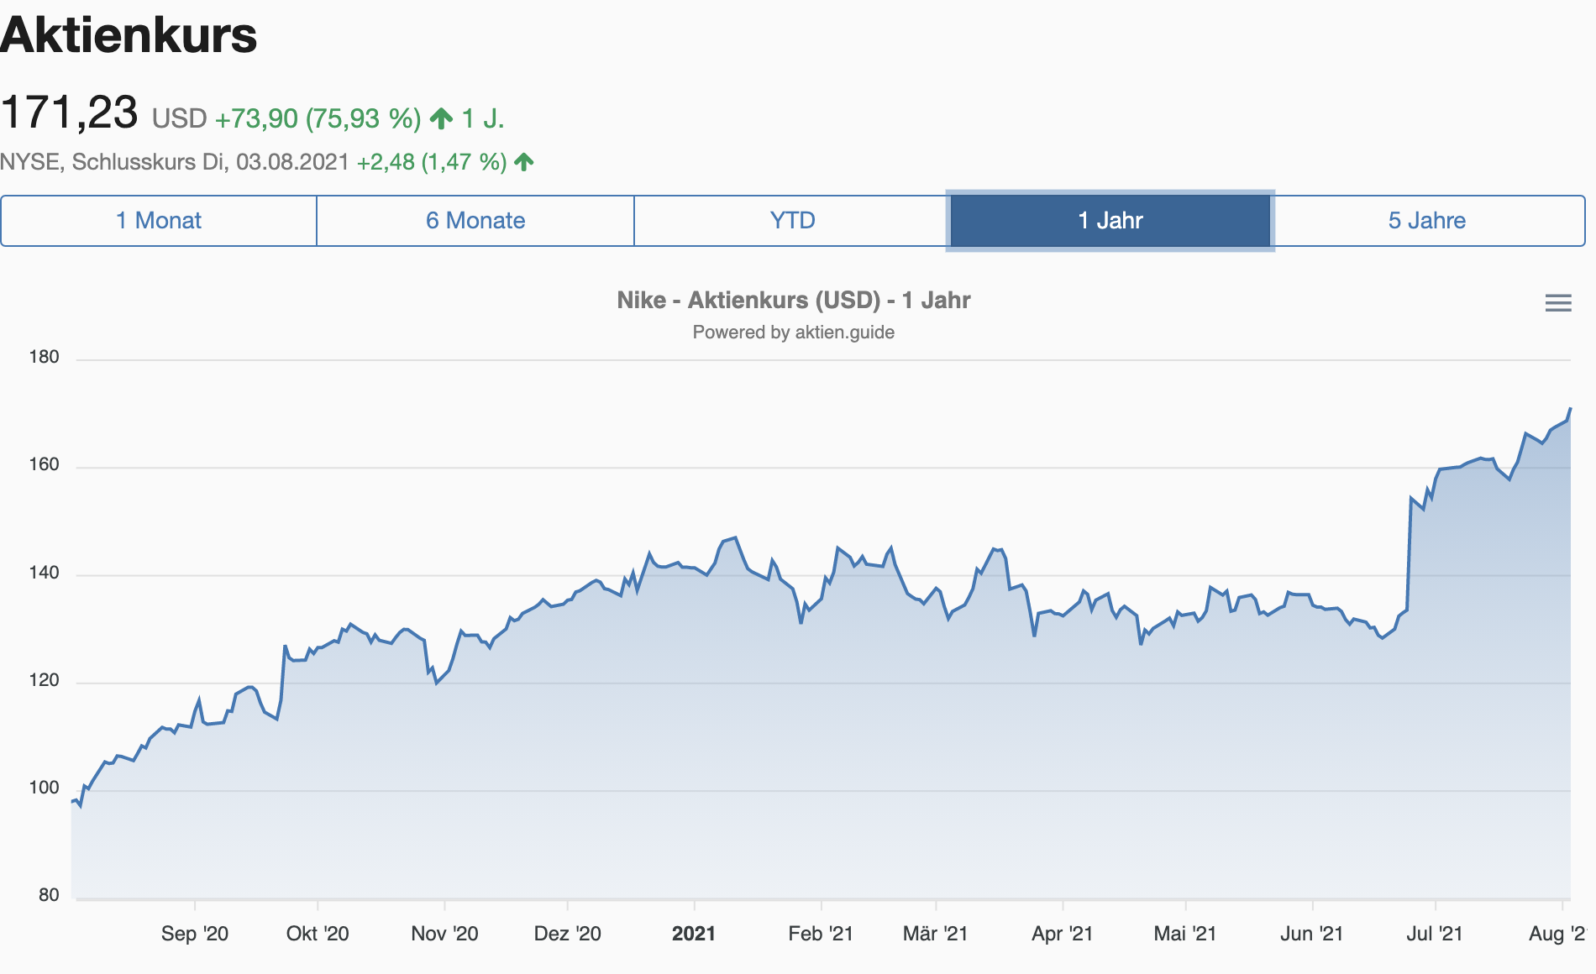This screenshot has height=974, width=1596.
Task: Click the 2021 axis label
Action: tap(694, 934)
